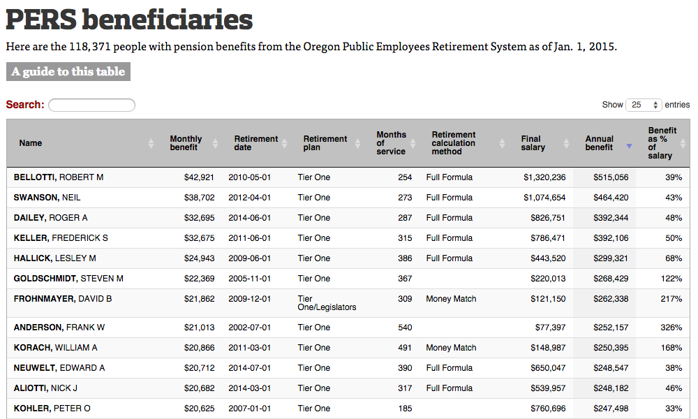Select KORACH, WILLIAM A name entry

(x=56, y=348)
